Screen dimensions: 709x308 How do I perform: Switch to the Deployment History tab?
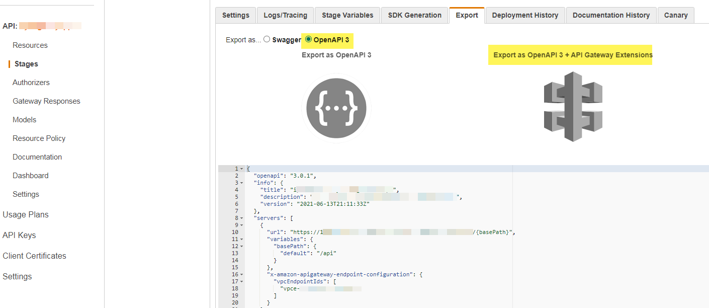[525, 15]
